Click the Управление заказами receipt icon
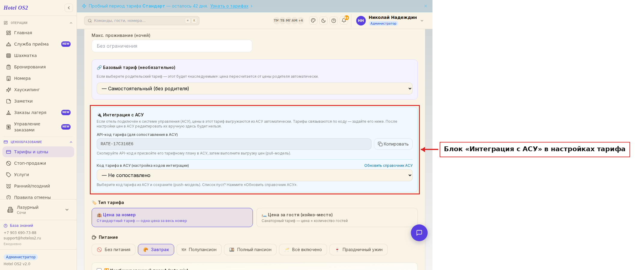Image resolution: width=637 pixels, height=270 pixels. coord(9,127)
